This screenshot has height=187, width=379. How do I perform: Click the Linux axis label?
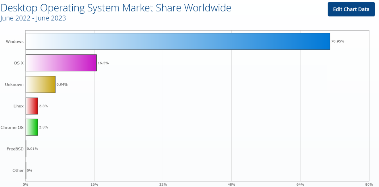pos(18,106)
